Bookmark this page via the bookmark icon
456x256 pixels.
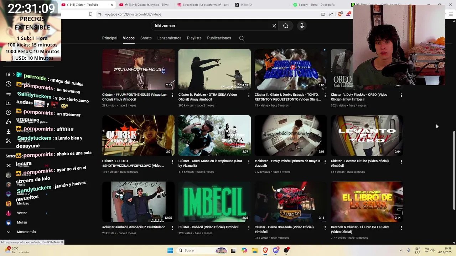(x=90, y=14)
